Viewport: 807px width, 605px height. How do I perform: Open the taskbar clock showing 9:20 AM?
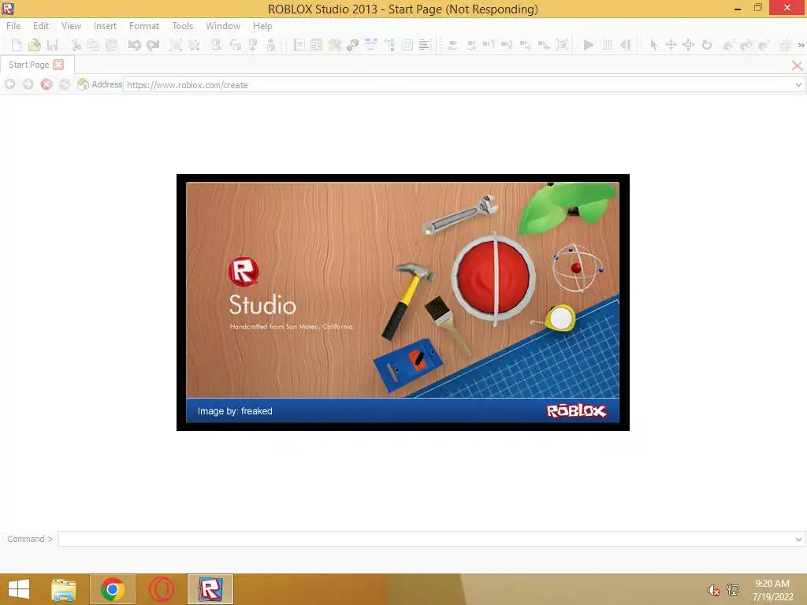click(772, 590)
